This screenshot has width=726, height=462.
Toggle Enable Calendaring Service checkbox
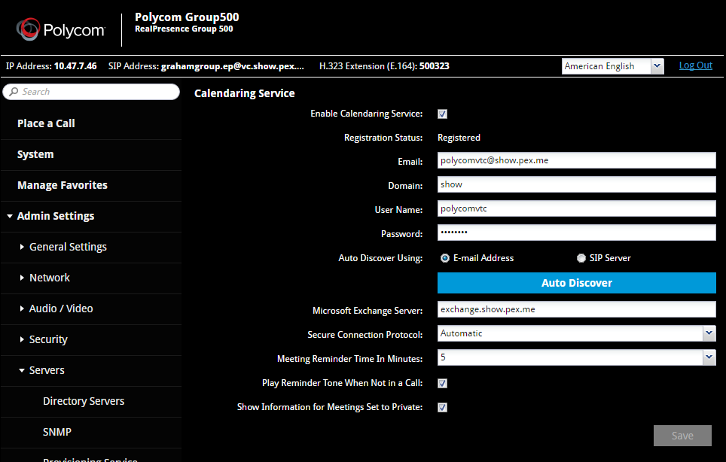443,114
